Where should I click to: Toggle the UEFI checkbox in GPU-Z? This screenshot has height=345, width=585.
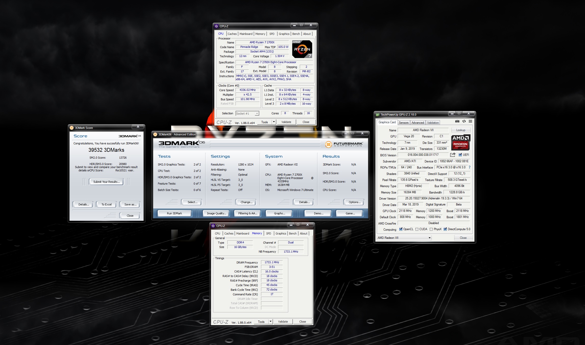pyautogui.click(x=460, y=155)
